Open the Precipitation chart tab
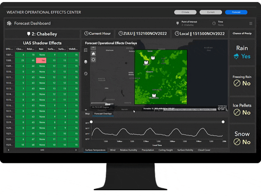Screen dimensions: 261x196 click(148, 150)
